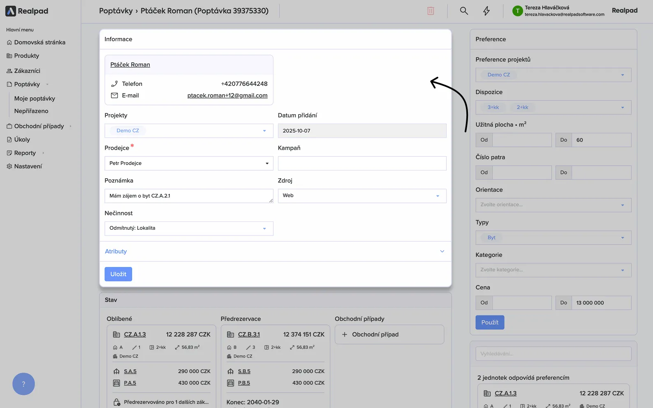653x408 pixels.
Task: Open the Orientace preference dropdown
Action: (553, 205)
